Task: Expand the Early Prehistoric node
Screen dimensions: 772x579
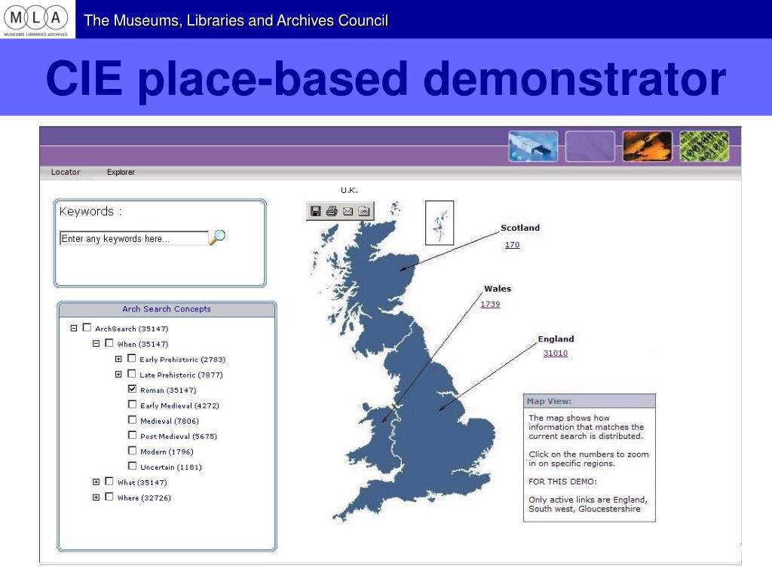Action: coord(118,359)
